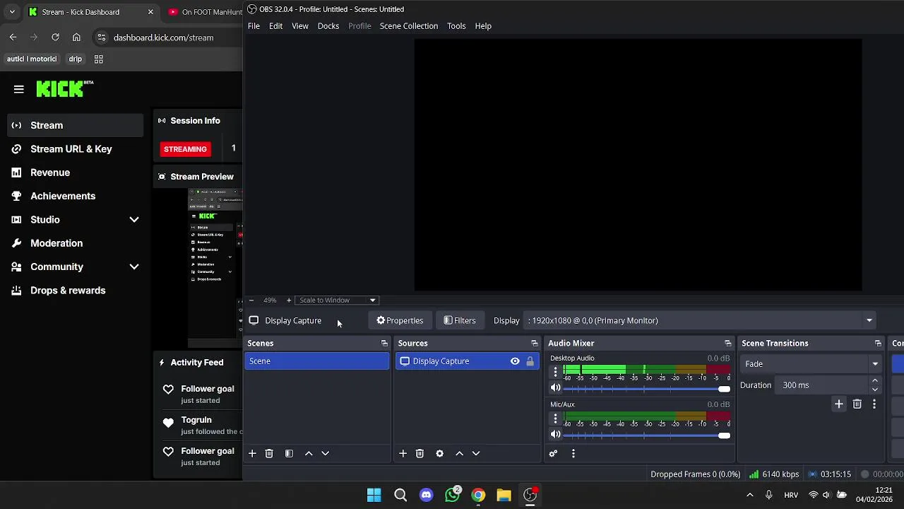This screenshot has width=904, height=509.
Task: Open OBS Docks menu
Action: coord(328,26)
